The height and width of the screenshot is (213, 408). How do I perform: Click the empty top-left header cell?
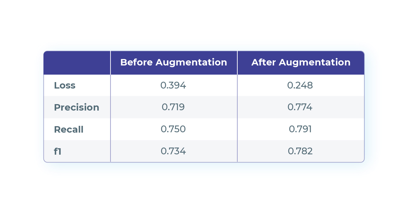click(x=77, y=63)
